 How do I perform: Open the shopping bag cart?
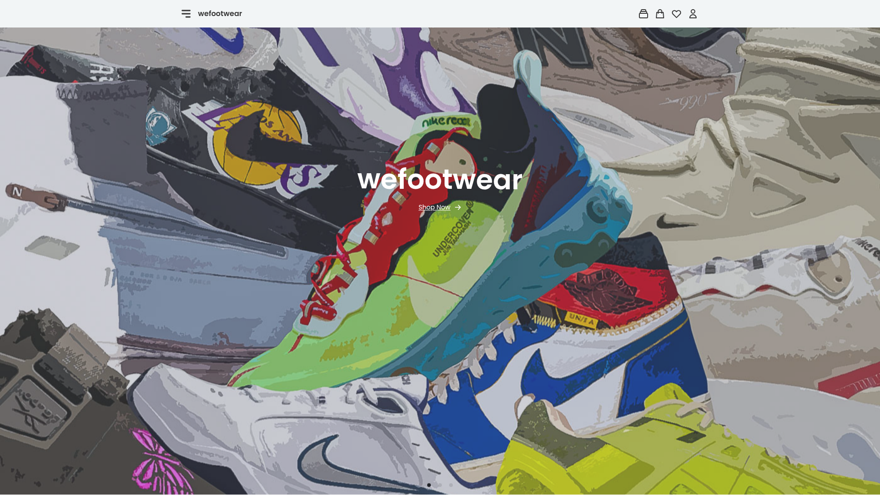pyautogui.click(x=660, y=14)
